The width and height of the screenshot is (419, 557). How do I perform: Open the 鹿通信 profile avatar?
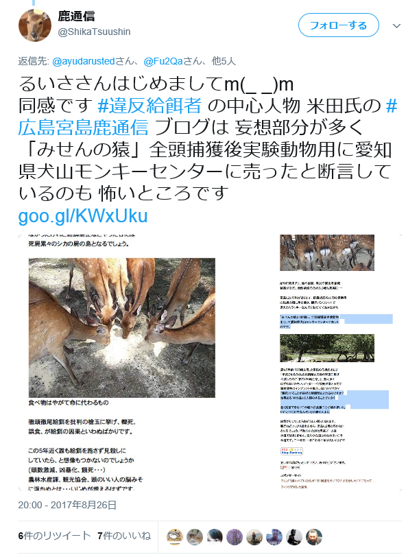point(35,25)
